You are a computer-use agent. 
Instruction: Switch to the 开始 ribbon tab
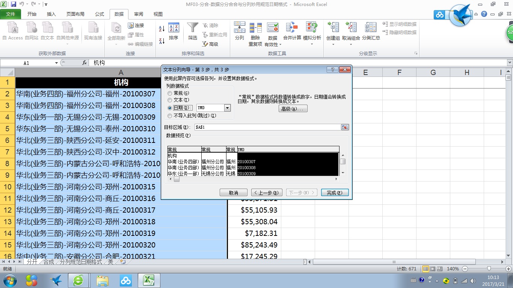(x=32, y=14)
